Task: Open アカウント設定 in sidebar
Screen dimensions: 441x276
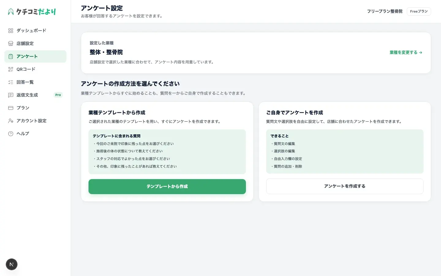Action: click(x=36, y=121)
